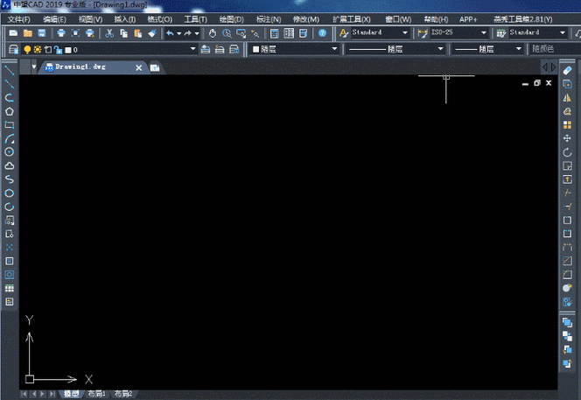Open the Redo history dropdown arrow
The image size is (581, 400).
(197, 33)
